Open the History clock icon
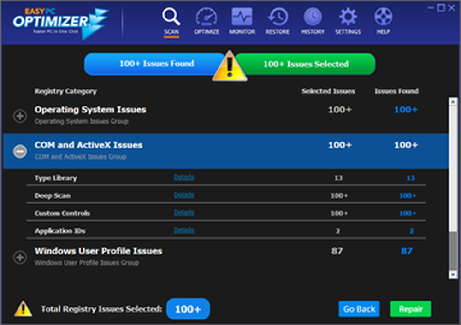Image resolution: width=461 pixels, height=325 pixels. click(313, 17)
